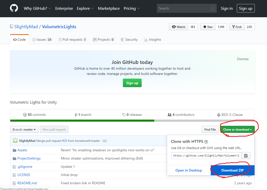The image size is (267, 190).
Task: Click the .gitignore file icon
Action: [x=14, y=167]
